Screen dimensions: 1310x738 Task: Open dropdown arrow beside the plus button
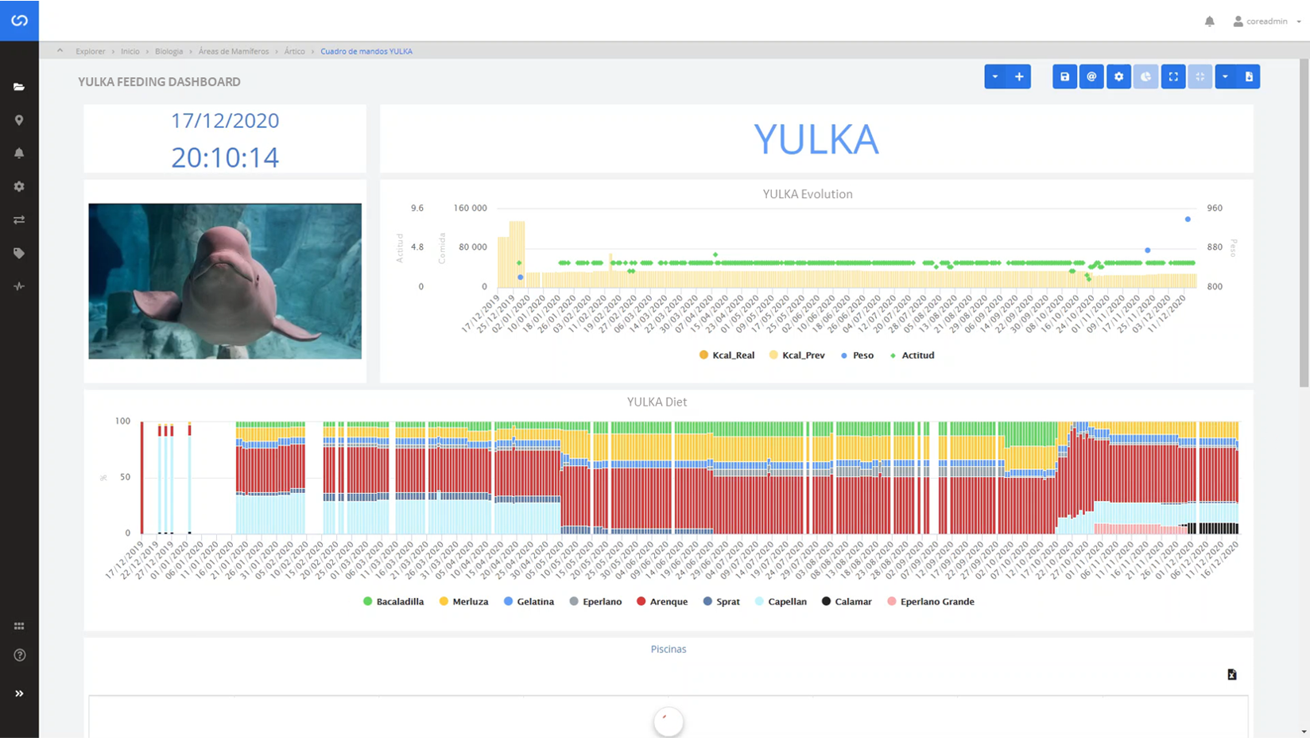995,77
